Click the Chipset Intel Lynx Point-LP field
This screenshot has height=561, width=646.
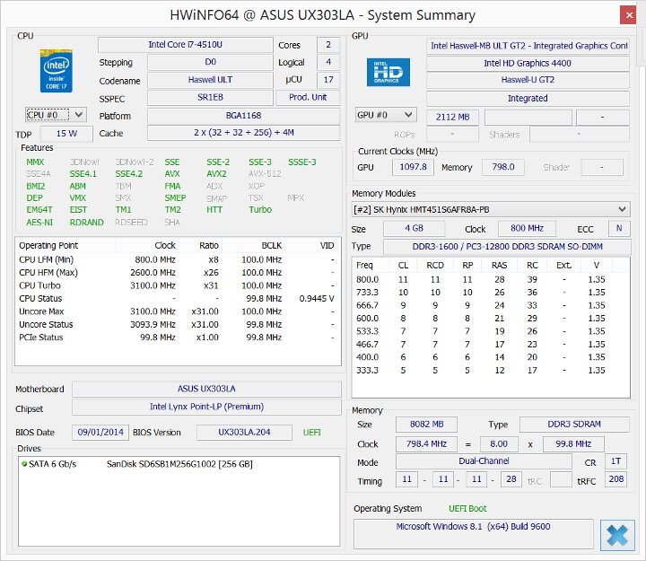[206, 407]
